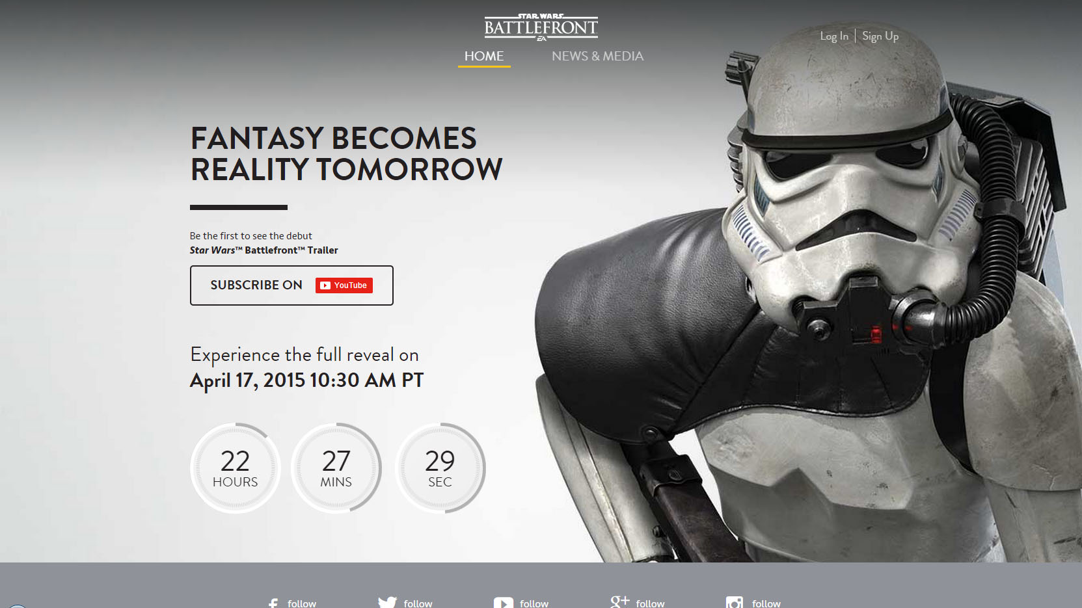Click the 22 HOURS countdown circle
Screen dimensions: 1082x608
tap(236, 468)
